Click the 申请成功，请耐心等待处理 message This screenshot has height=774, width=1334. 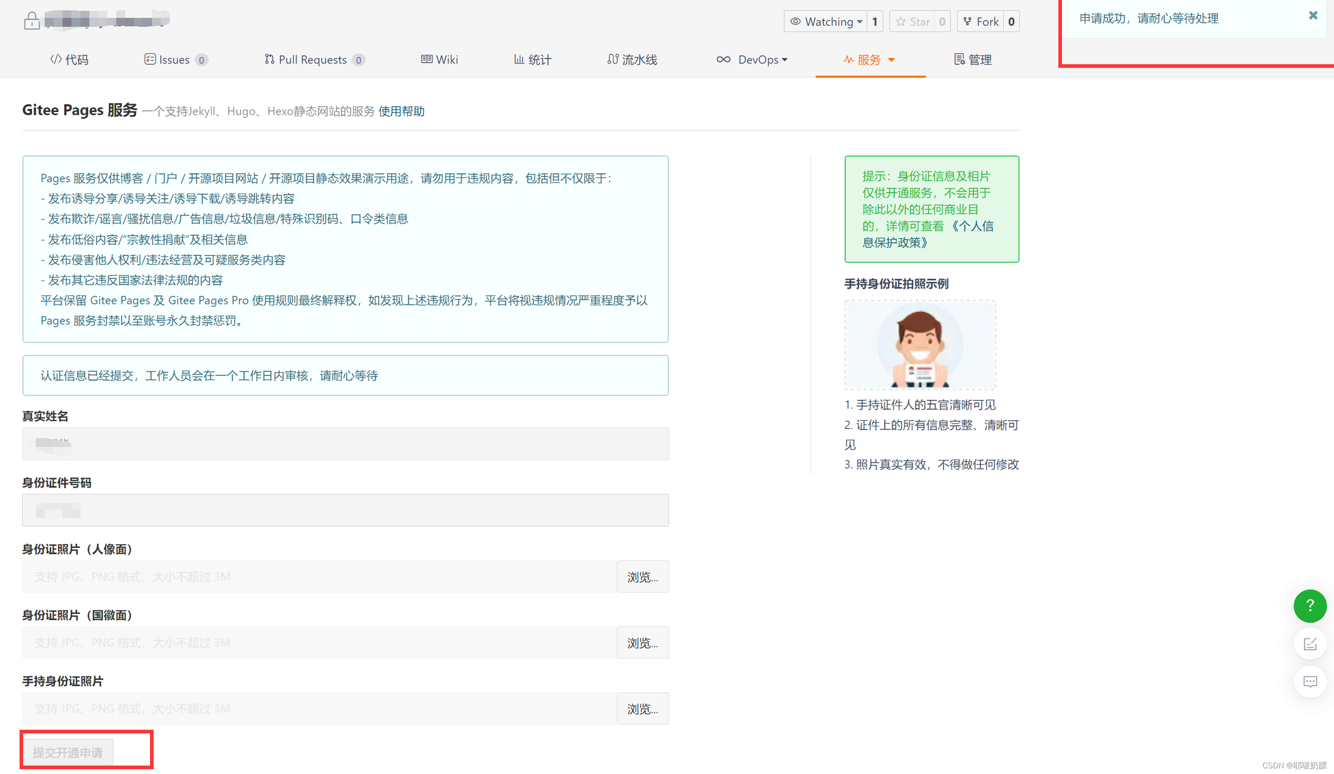tap(1149, 18)
